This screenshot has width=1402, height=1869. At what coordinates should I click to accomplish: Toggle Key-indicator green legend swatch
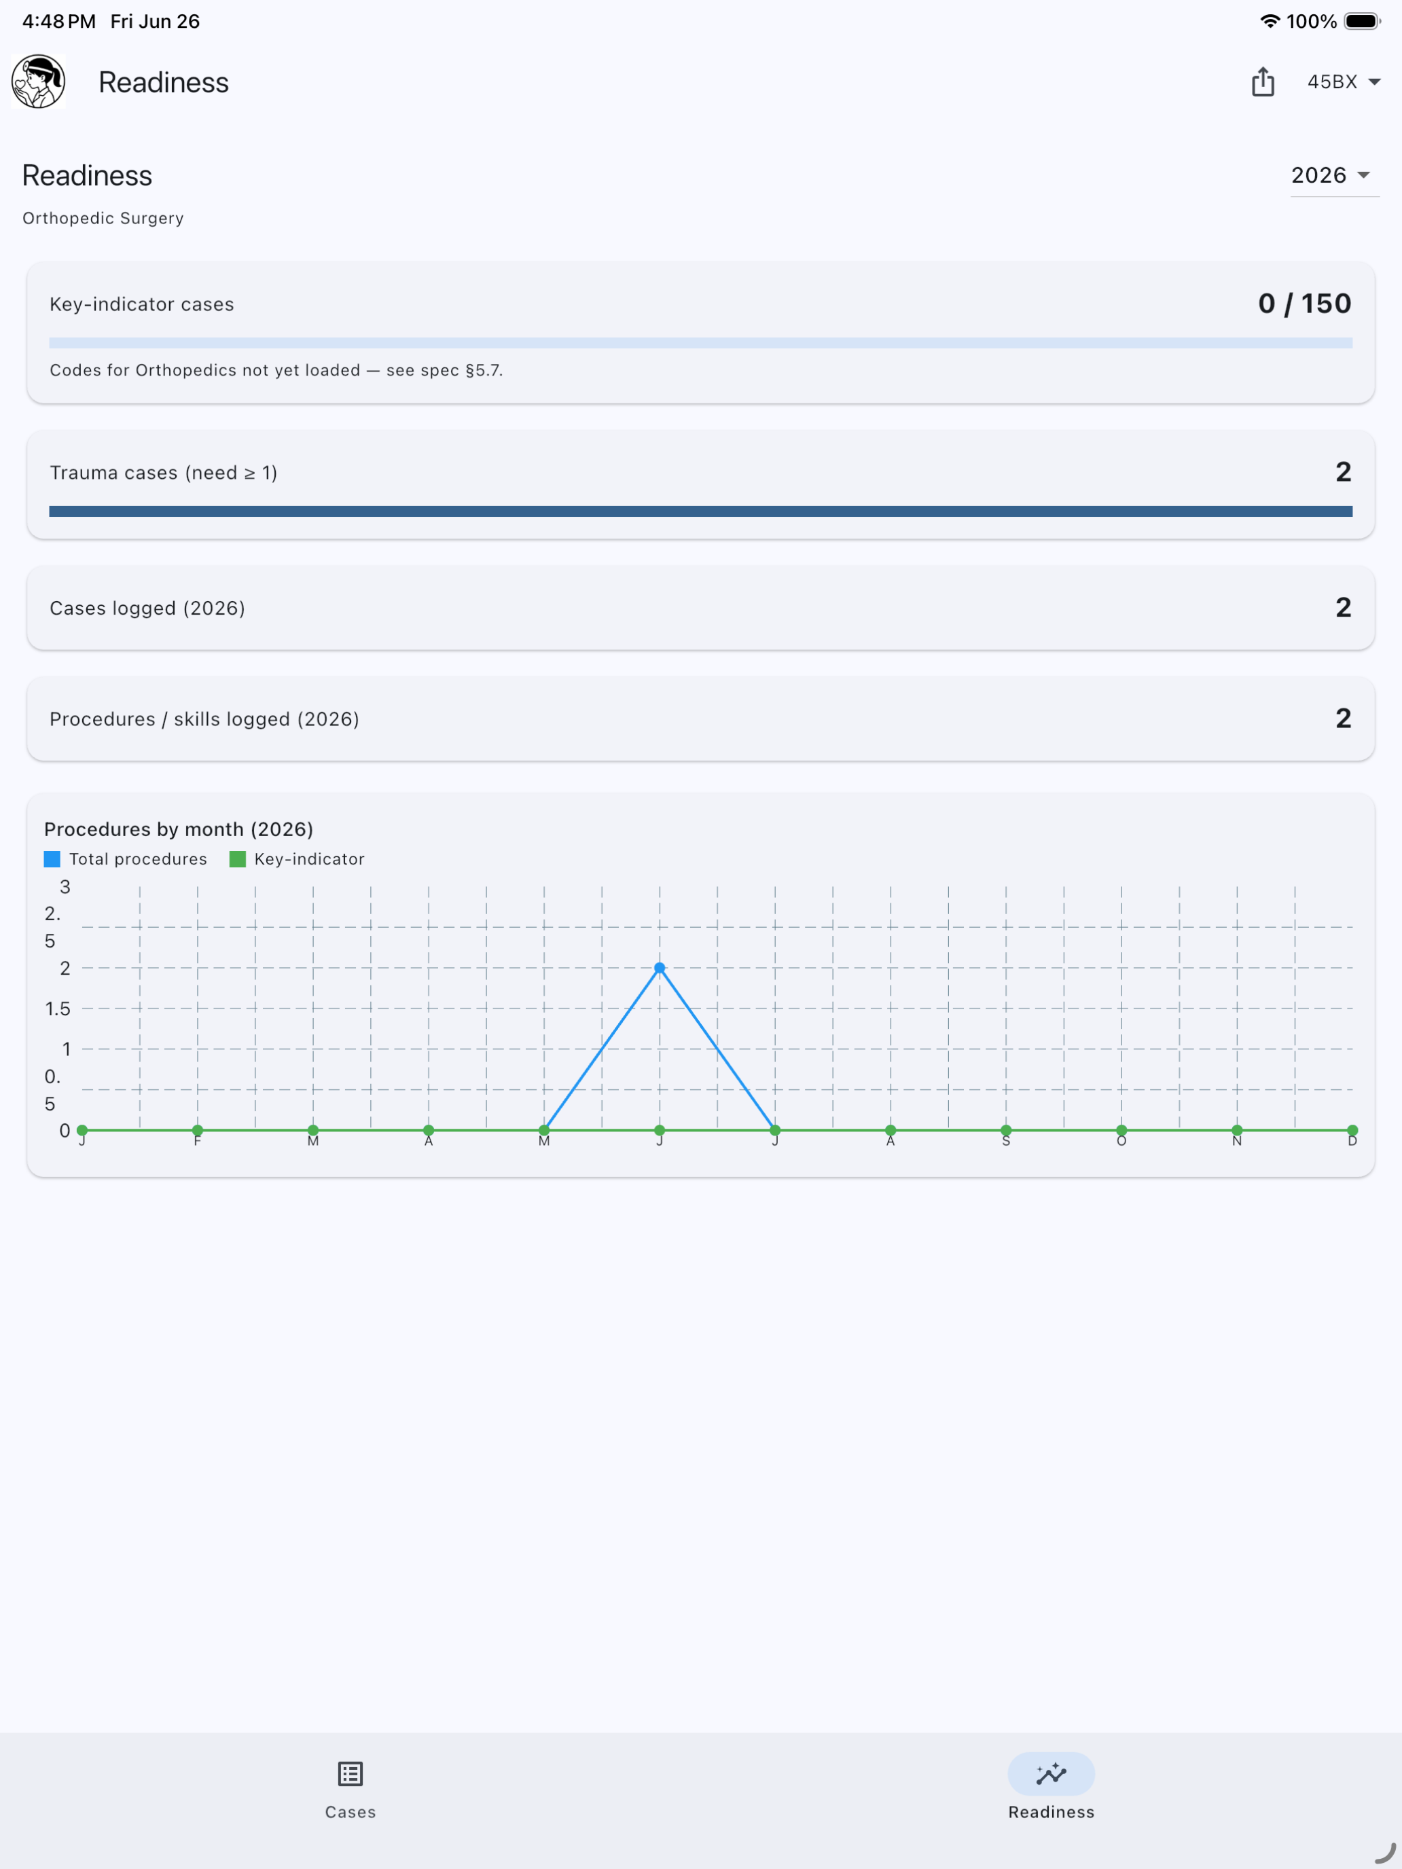coord(238,859)
